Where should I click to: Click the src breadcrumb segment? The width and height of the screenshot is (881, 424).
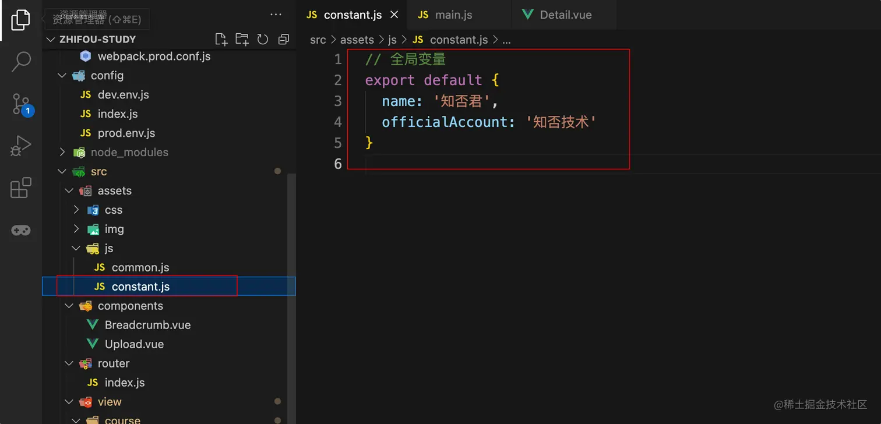318,40
